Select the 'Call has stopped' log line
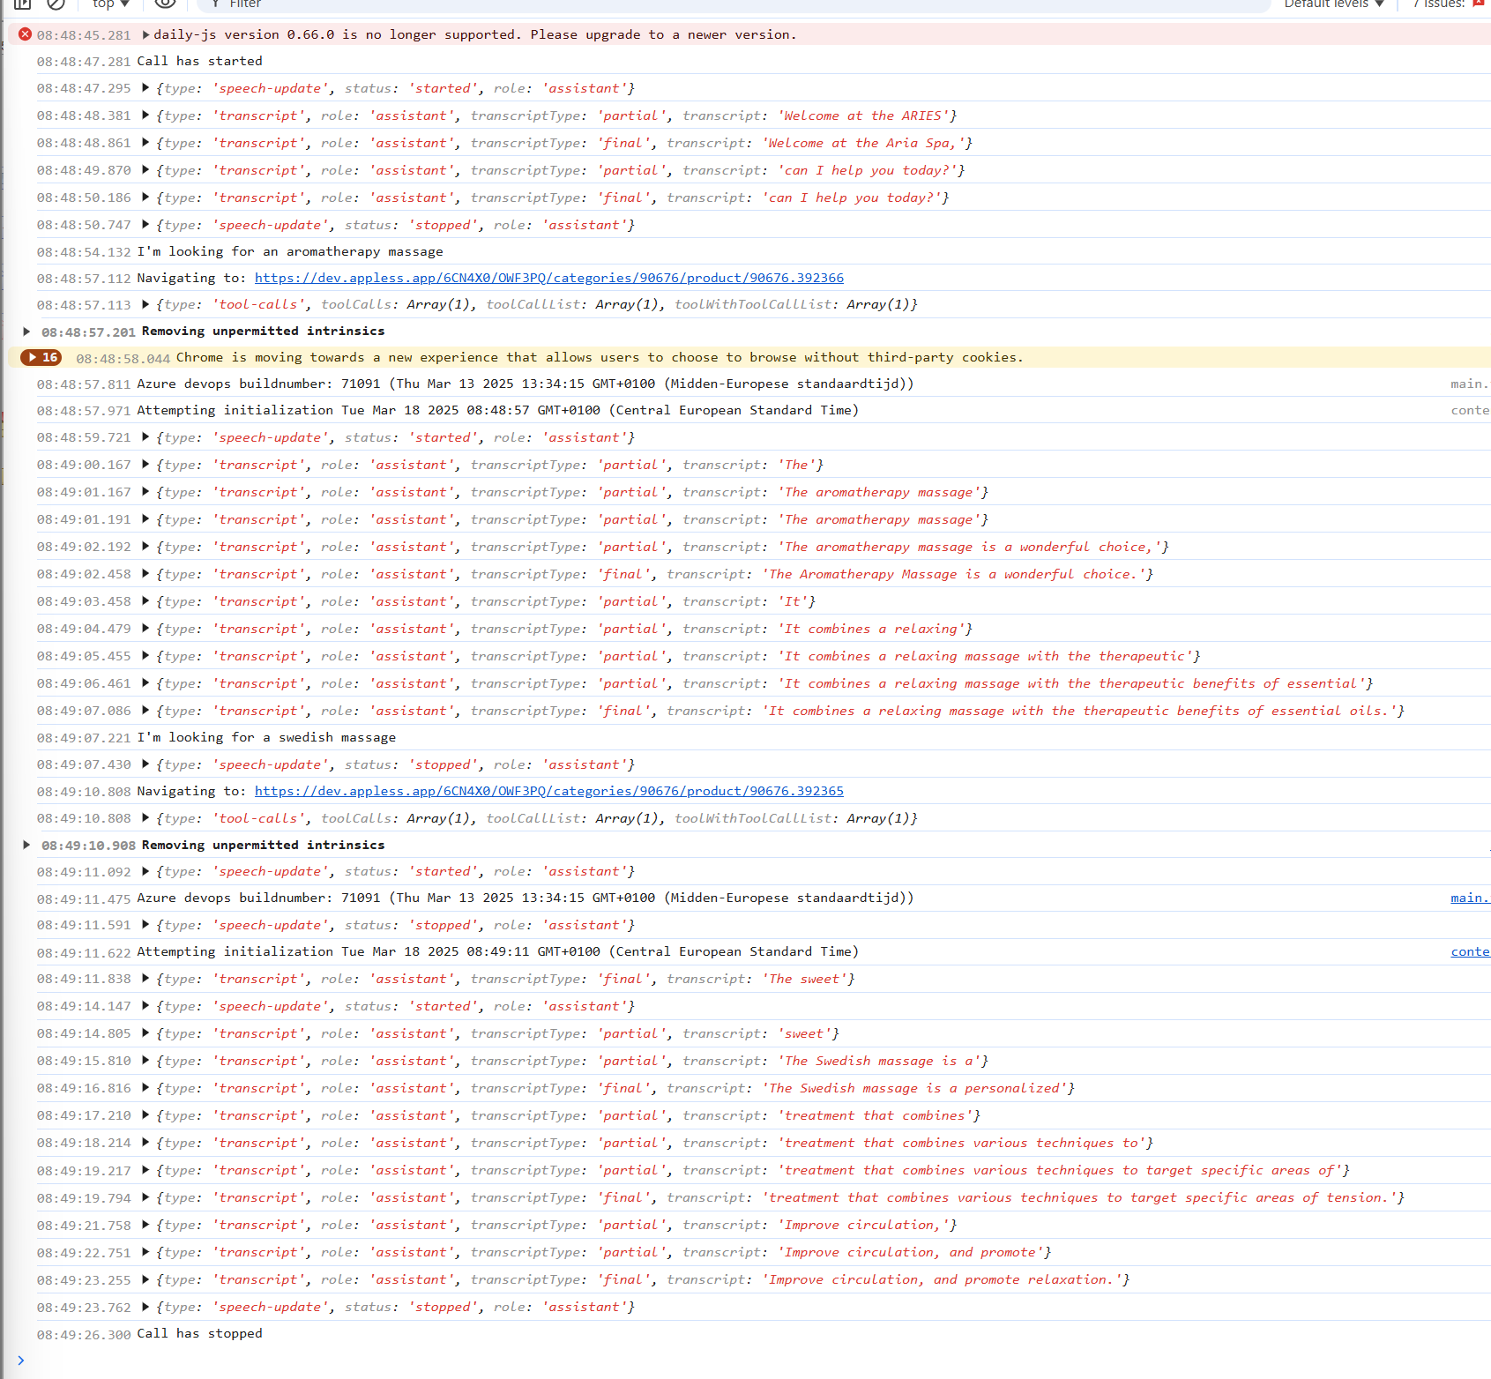Image resolution: width=1491 pixels, height=1379 pixels. coord(199,1333)
